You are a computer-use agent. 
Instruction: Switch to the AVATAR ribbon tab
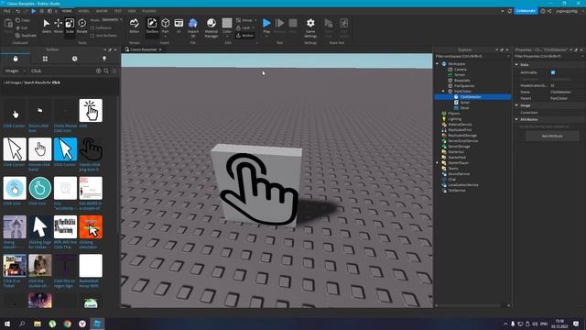coord(102,11)
